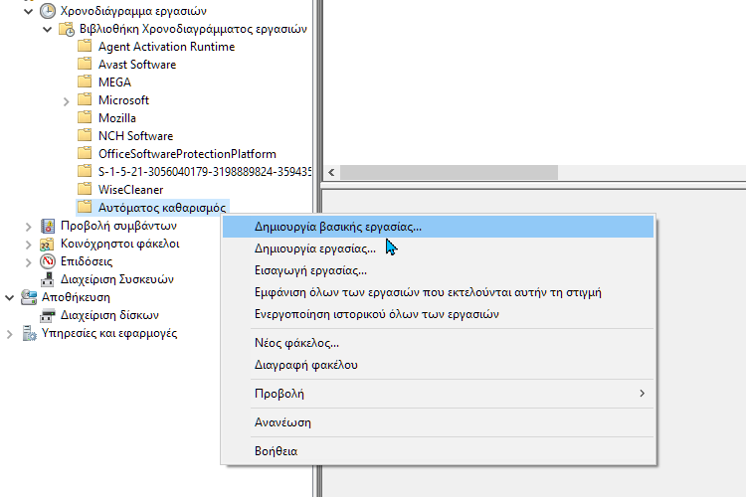Image resolution: width=746 pixels, height=497 pixels.
Task: Choose Δημιουργία εργασίας… from context menu
Action: [x=439, y=248]
